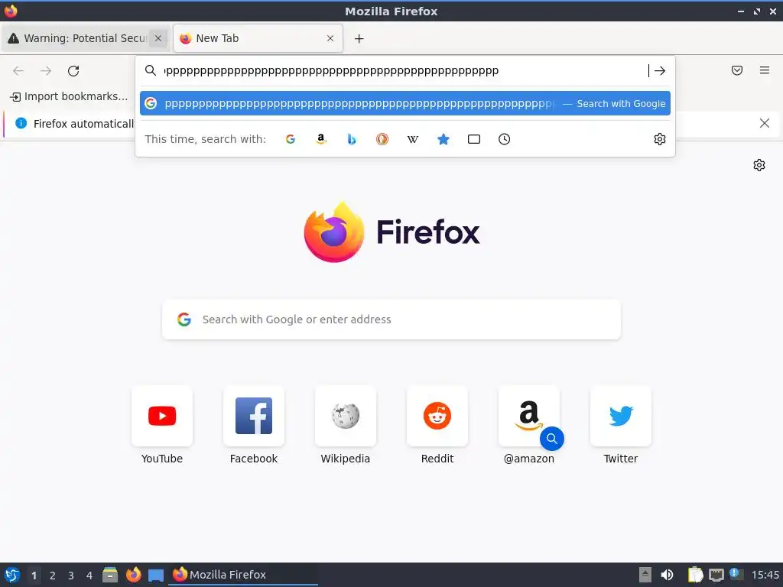Click Import bookmarks link

(69, 96)
